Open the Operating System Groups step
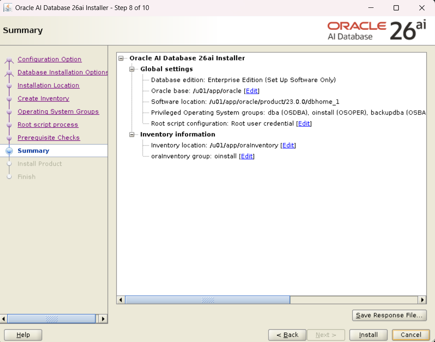Image resolution: width=435 pixels, height=342 pixels. [x=58, y=112]
